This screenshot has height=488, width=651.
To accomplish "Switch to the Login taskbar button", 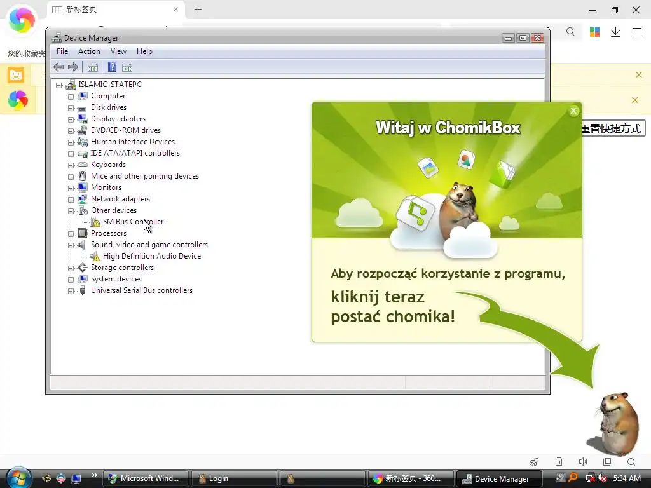I will pos(234,479).
